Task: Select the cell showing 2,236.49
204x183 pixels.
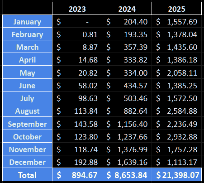Action: [176, 123]
